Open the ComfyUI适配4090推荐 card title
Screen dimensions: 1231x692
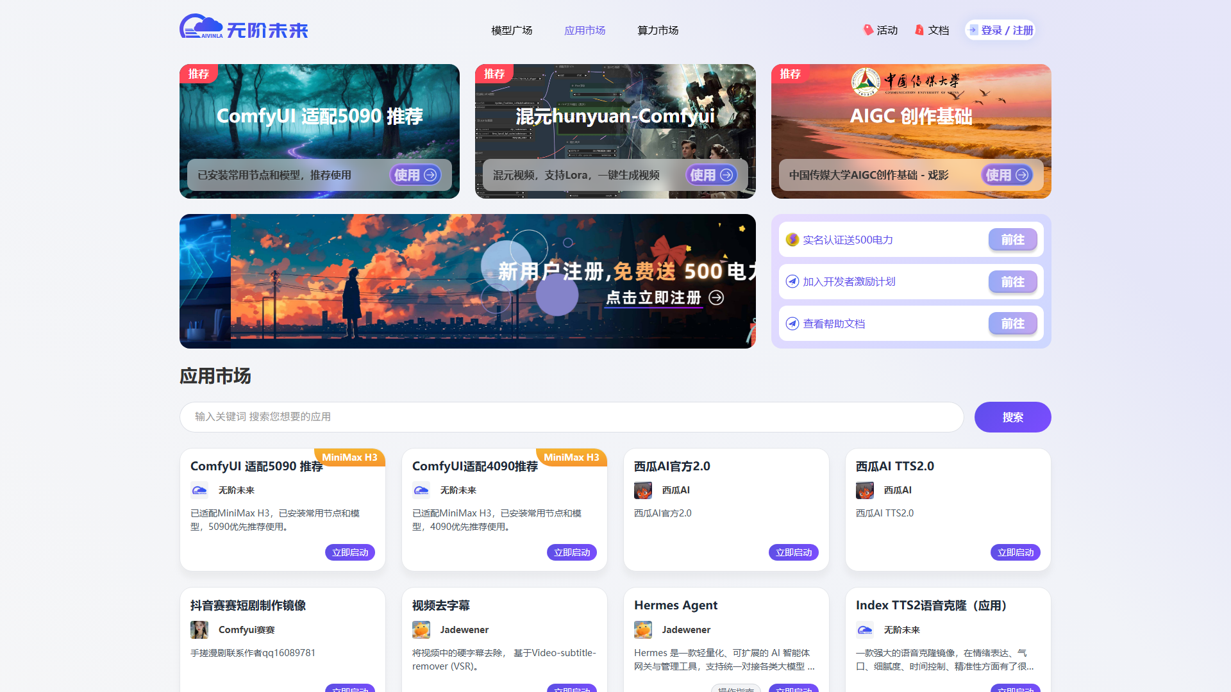(x=475, y=466)
